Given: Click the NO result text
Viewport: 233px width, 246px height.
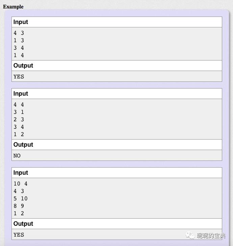Looking at the screenshot, I should click(x=17, y=156).
